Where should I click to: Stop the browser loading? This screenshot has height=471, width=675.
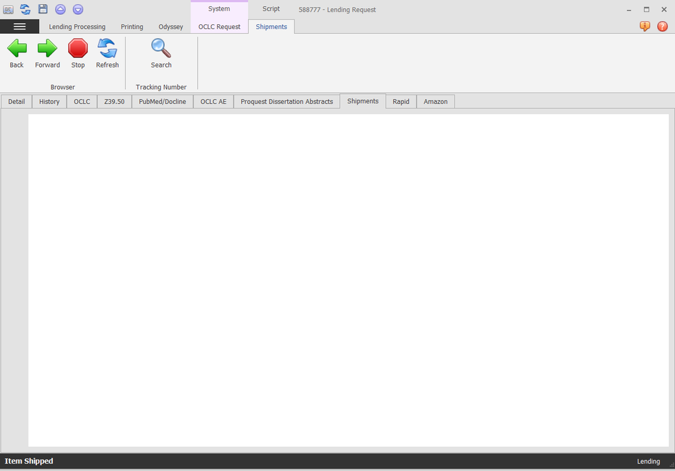[78, 49]
